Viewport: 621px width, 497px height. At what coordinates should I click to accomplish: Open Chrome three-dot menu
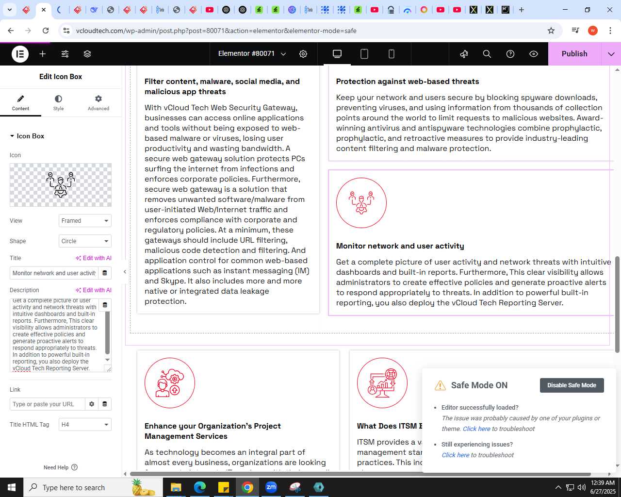coord(610,31)
